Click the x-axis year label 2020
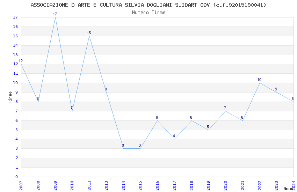The width and height of the screenshot is (297, 192). click(x=226, y=186)
